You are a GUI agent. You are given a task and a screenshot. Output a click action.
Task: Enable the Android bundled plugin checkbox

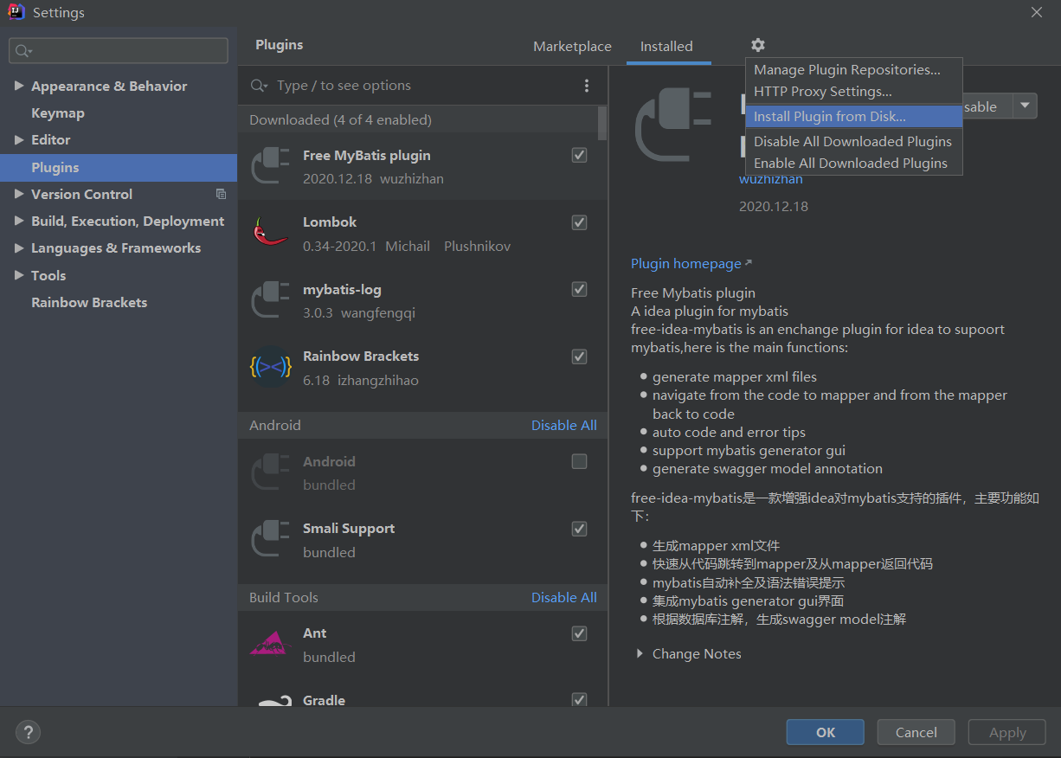pos(580,462)
